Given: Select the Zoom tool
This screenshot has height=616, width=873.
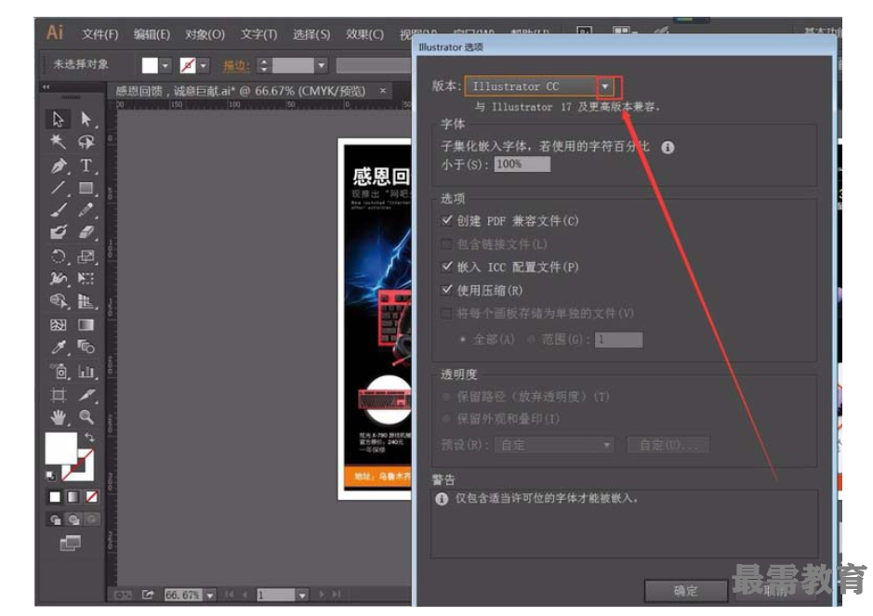Looking at the screenshot, I should tap(86, 417).
